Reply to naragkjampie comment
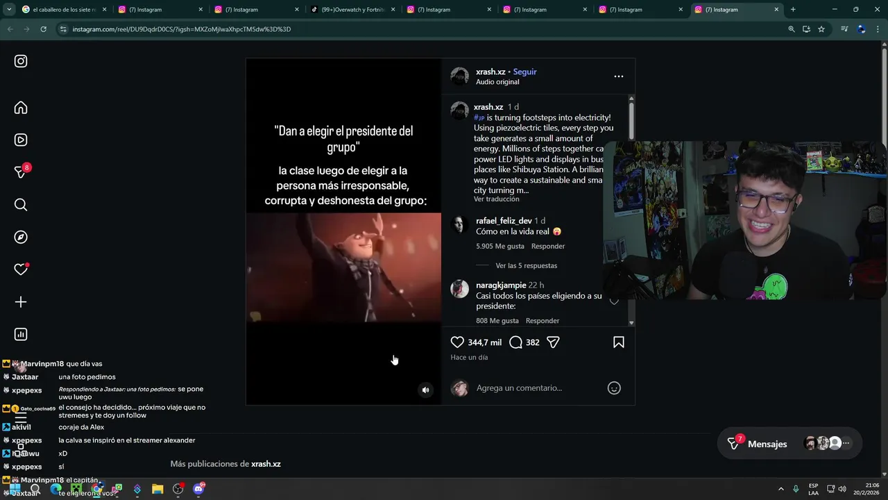The image size is (888, 500). coord(543,321)
